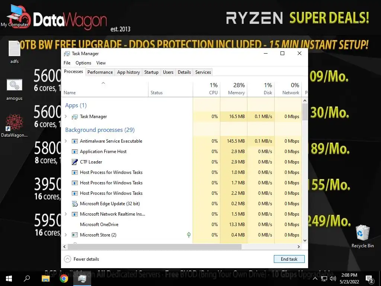381x286 pixels.
Task: Switch to the Users tab
Action: point(168,72)
